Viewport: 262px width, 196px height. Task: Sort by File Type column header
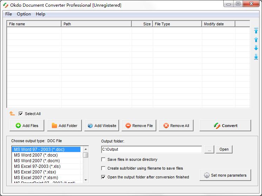pos(177,24)
